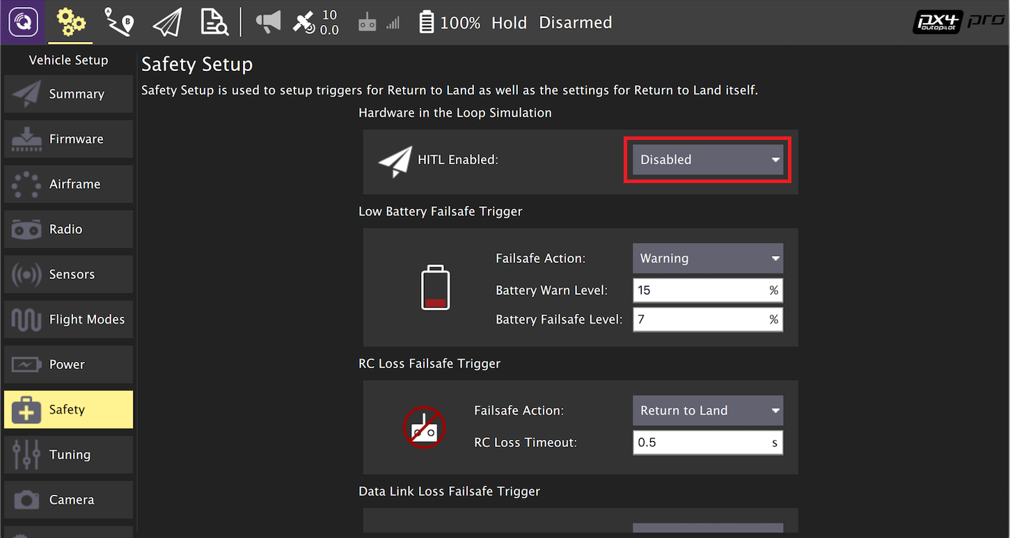The image size is (1010, 538).
Task: Open the Flight Modes setup page
Action: 68,319
